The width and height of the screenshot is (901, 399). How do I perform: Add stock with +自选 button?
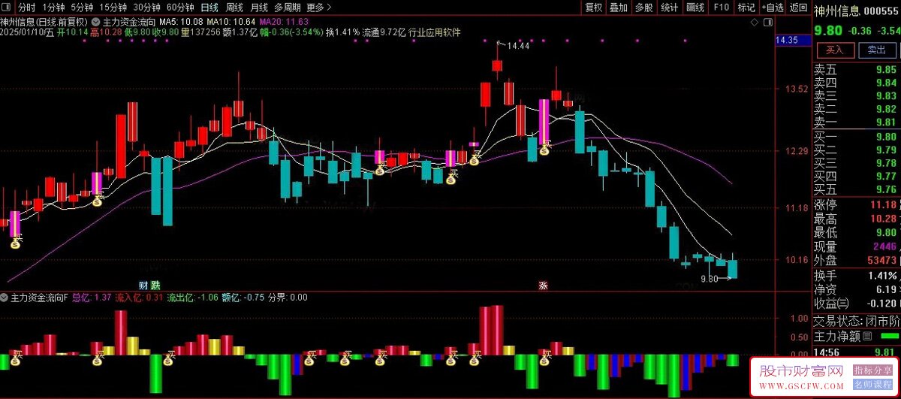(x=773, y=8)
